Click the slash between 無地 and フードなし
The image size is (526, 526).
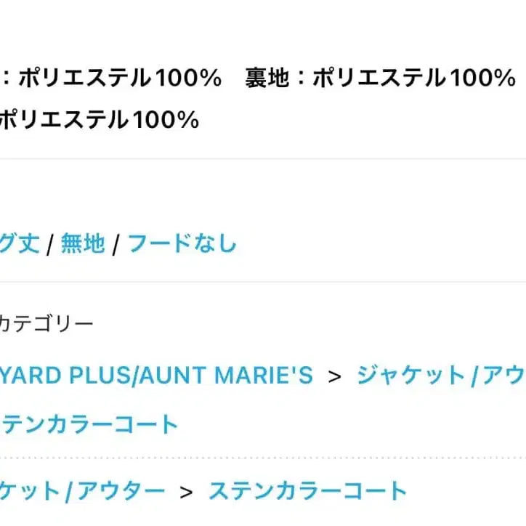click(116, 244)
